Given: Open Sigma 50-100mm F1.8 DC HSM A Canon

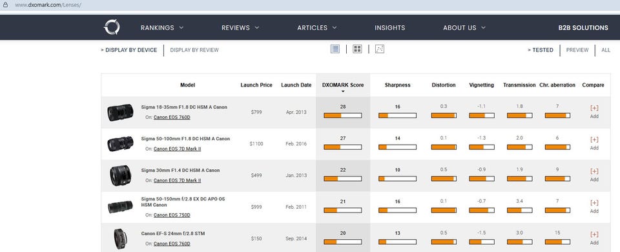Looking at the screenshot, I should [185, 139].
